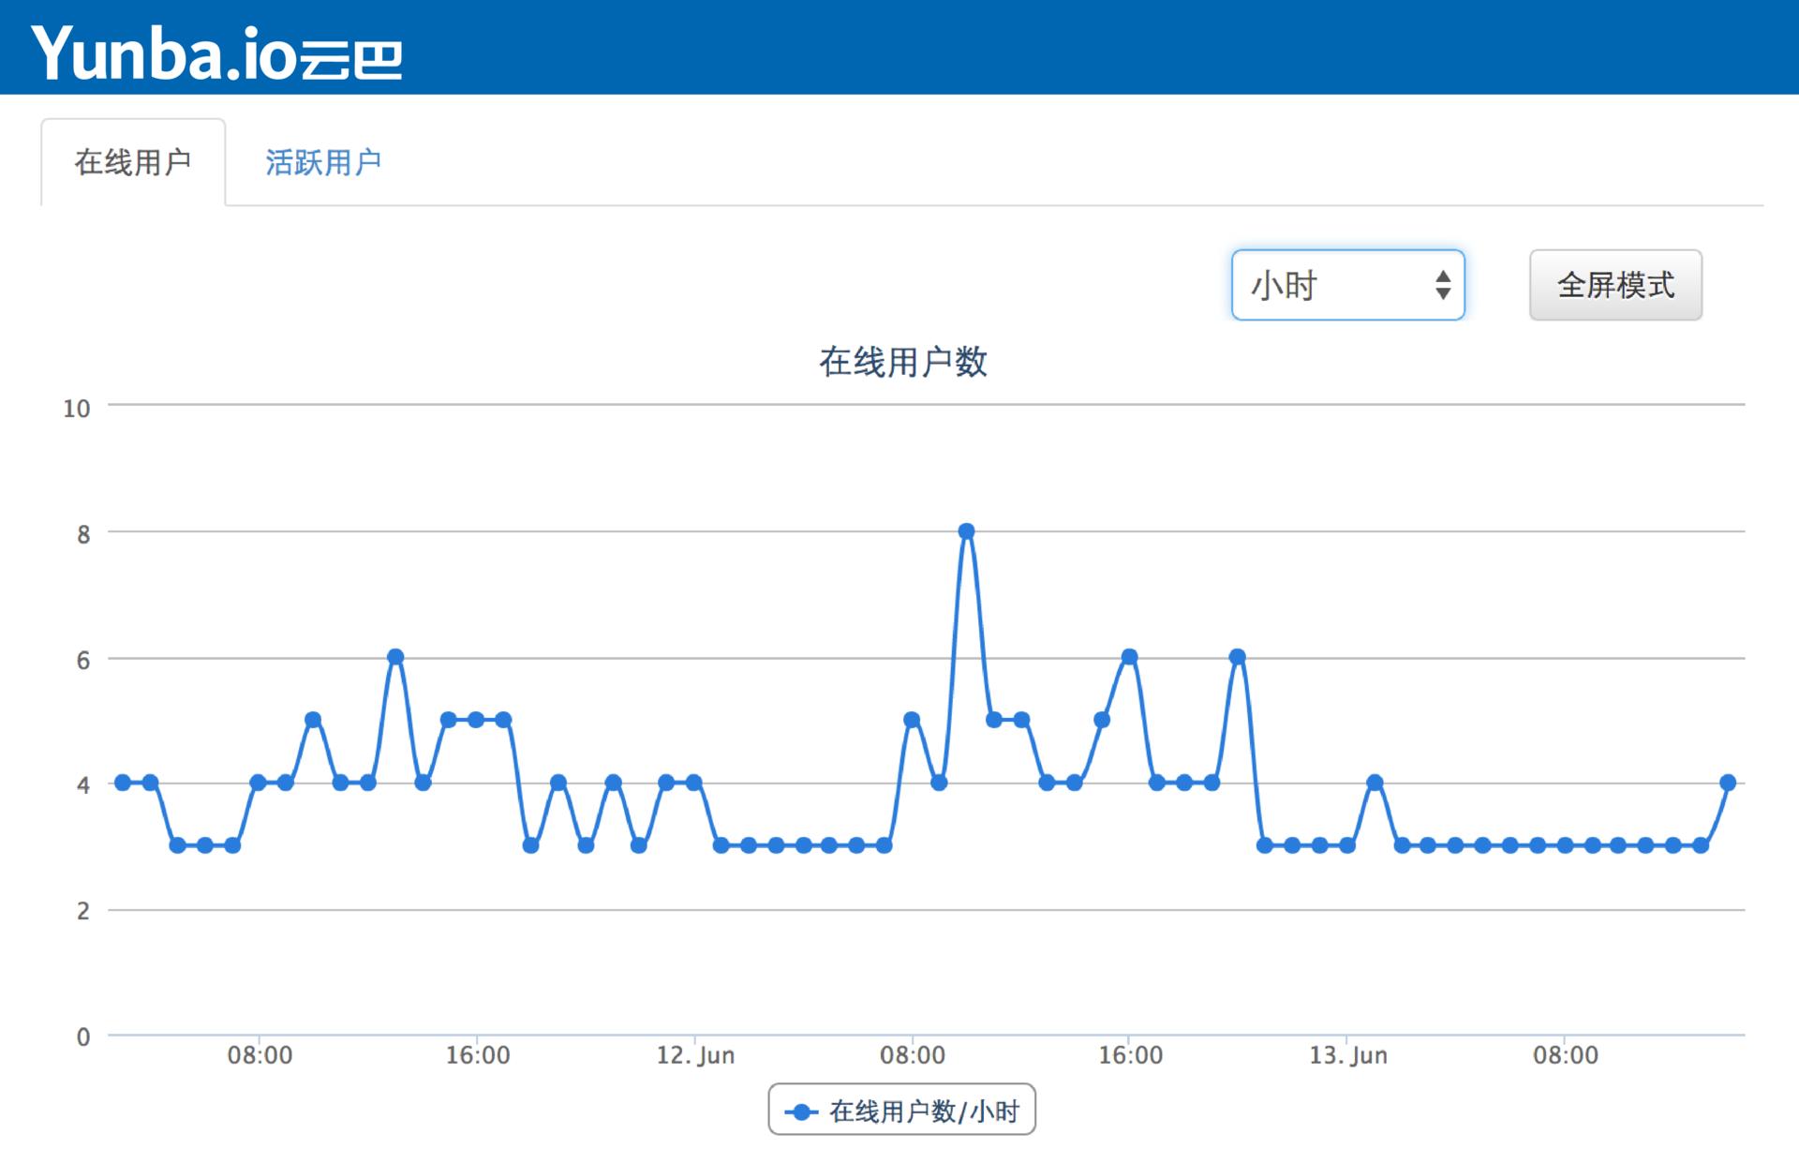The height and width of the screenshot is (1164, 1799).
Task: Open the 小时 time interval dropdown
Action: pos(1347,285)
